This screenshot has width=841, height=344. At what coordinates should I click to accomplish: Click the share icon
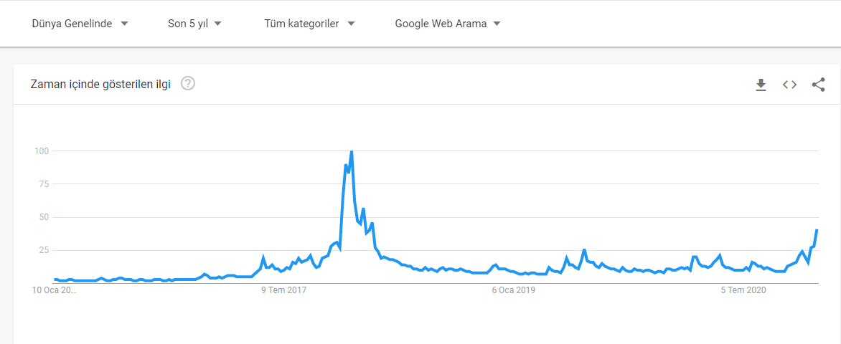(818, 85)
